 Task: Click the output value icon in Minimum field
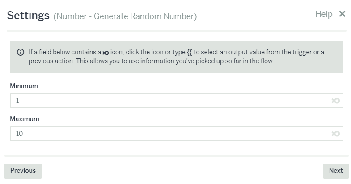pyautogui.click(x=335, y=101)
